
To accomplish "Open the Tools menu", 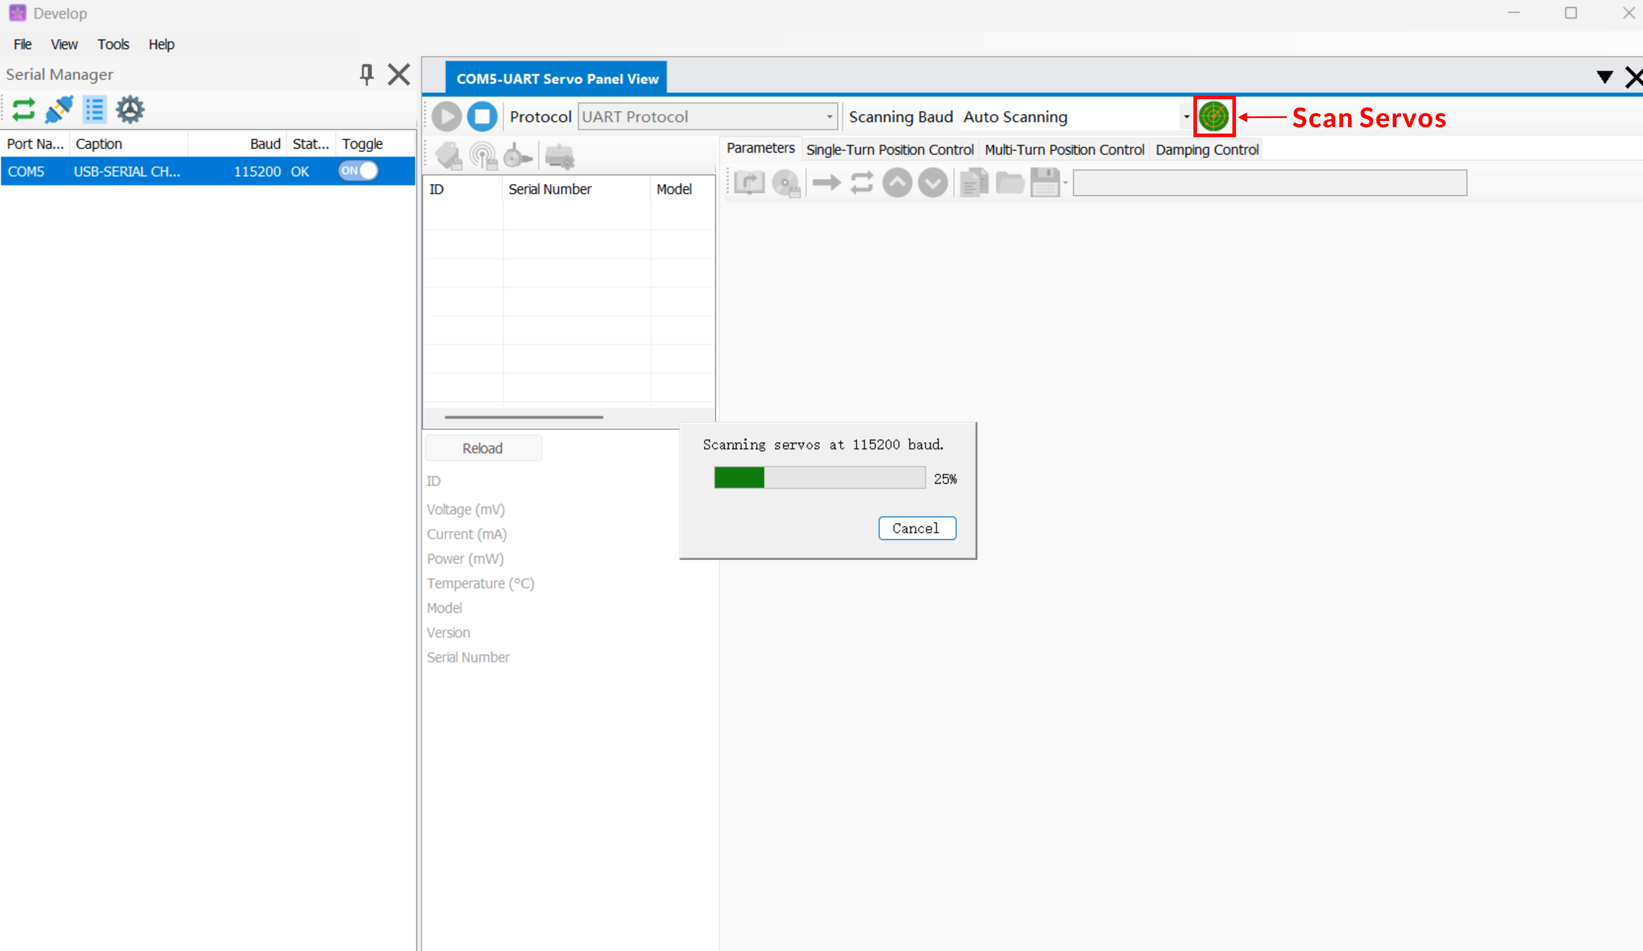I will coord(113,44).
